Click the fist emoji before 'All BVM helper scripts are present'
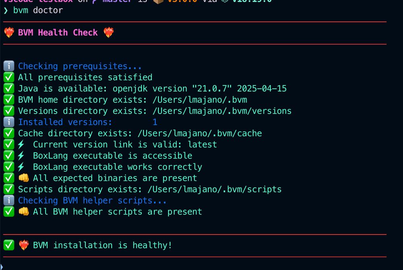403x270 pixels. coord(24,212)
